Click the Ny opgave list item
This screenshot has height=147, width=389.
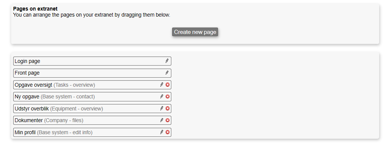(x=92, y=96)
